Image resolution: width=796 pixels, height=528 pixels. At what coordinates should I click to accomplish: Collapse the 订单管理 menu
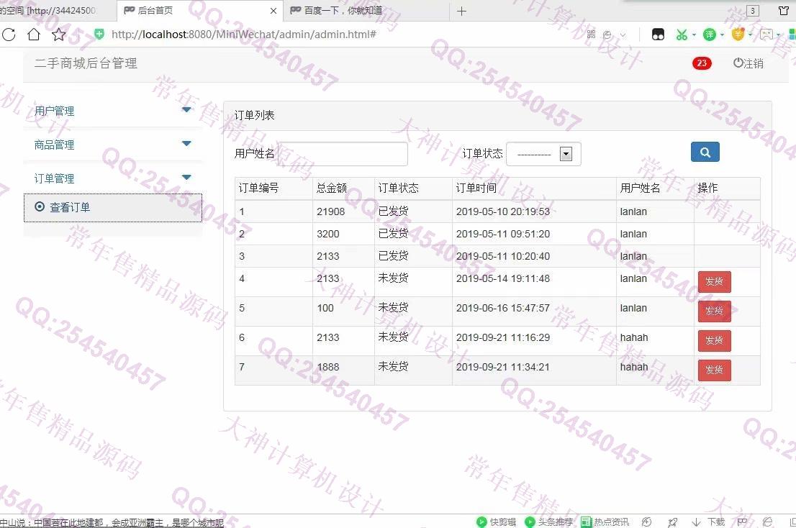click(x=113, y=178)
